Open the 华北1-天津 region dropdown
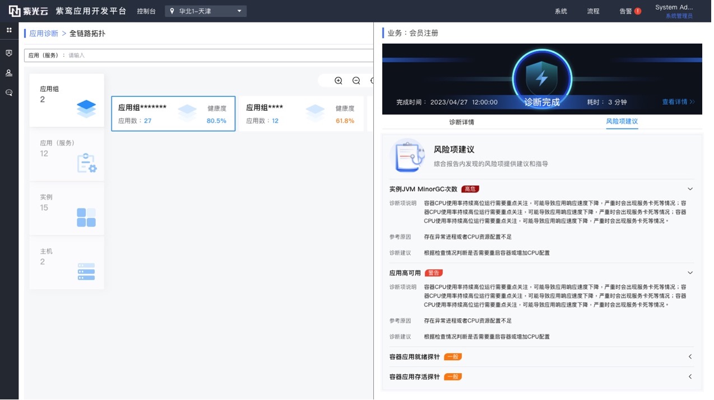 click(206, 11)
